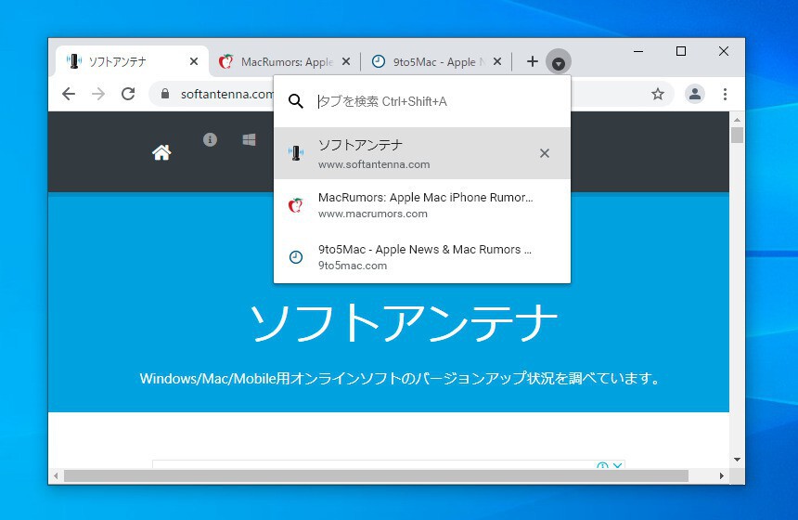This screenshot has height=520, width=798.
Task: Click the padlock site info icon
Action: click(165, 94)
